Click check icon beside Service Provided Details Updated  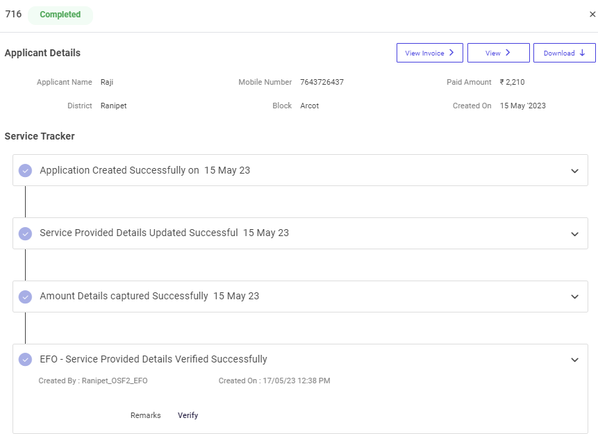click(x=25, y=233)
